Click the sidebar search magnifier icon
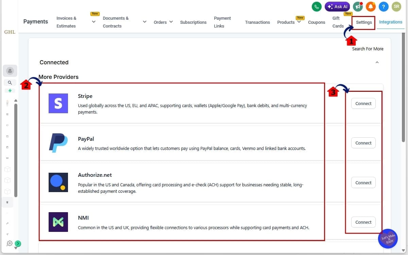408x255 pixels. tap(10, 83)
